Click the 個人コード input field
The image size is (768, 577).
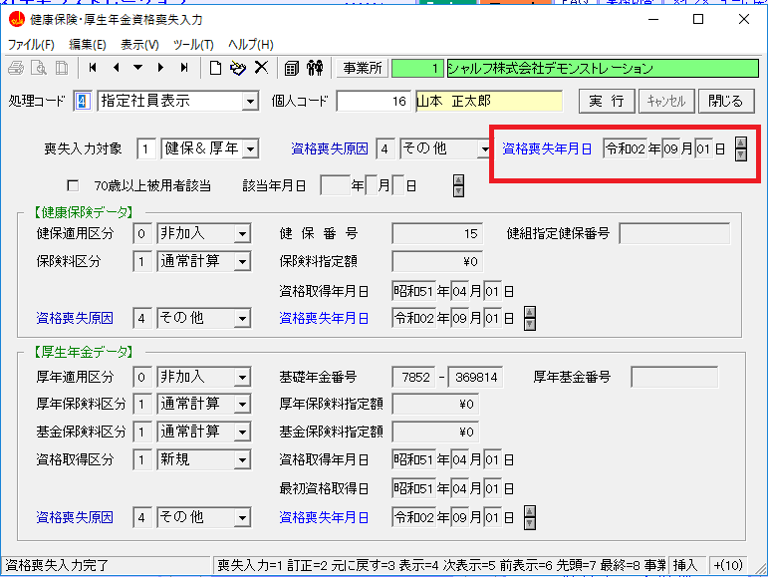coord(373,102)
